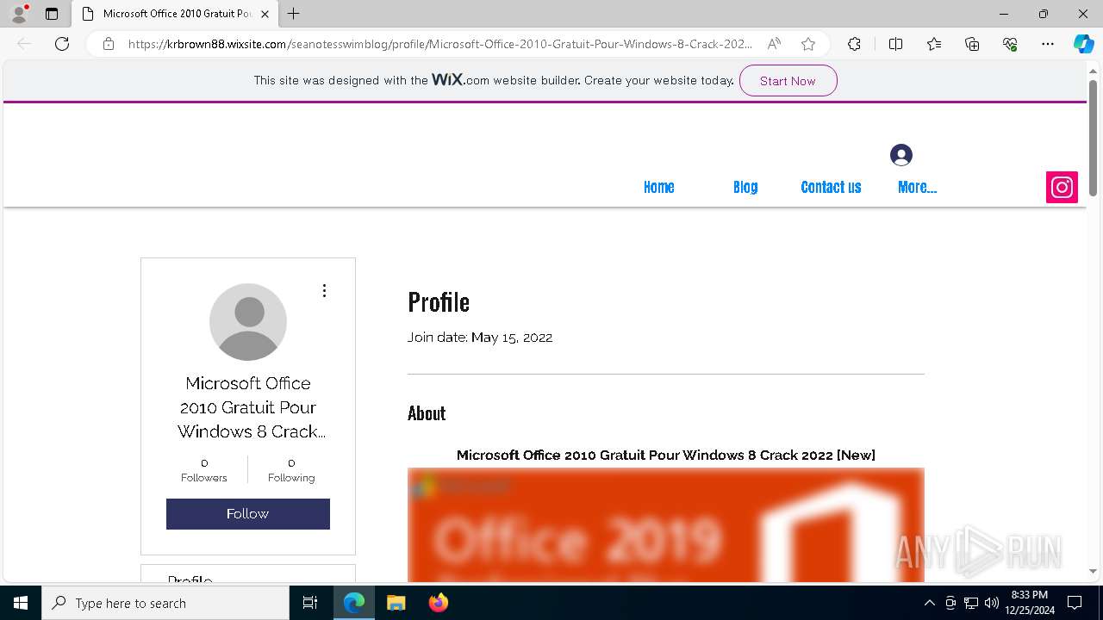Follow this profile
Screen dimensions: 1103x620
[x=248, y=514]
